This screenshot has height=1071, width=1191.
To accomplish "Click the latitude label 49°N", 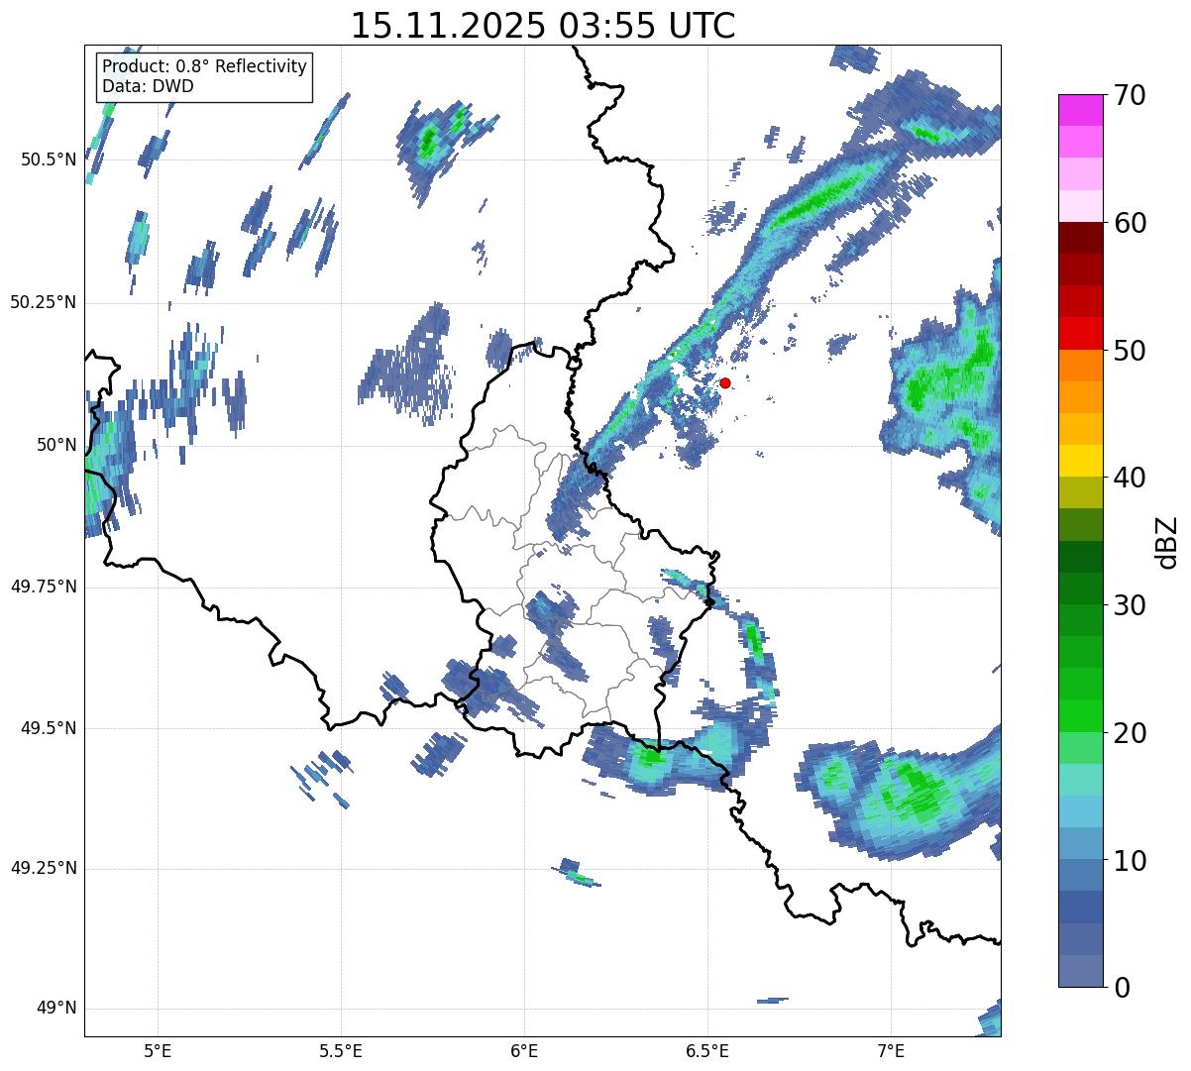I will 56,1008.
